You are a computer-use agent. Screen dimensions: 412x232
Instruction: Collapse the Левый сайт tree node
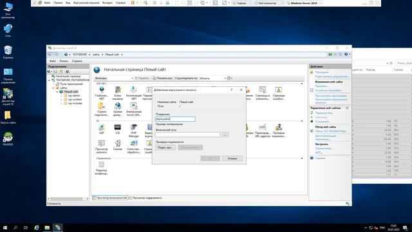[57, 92]
